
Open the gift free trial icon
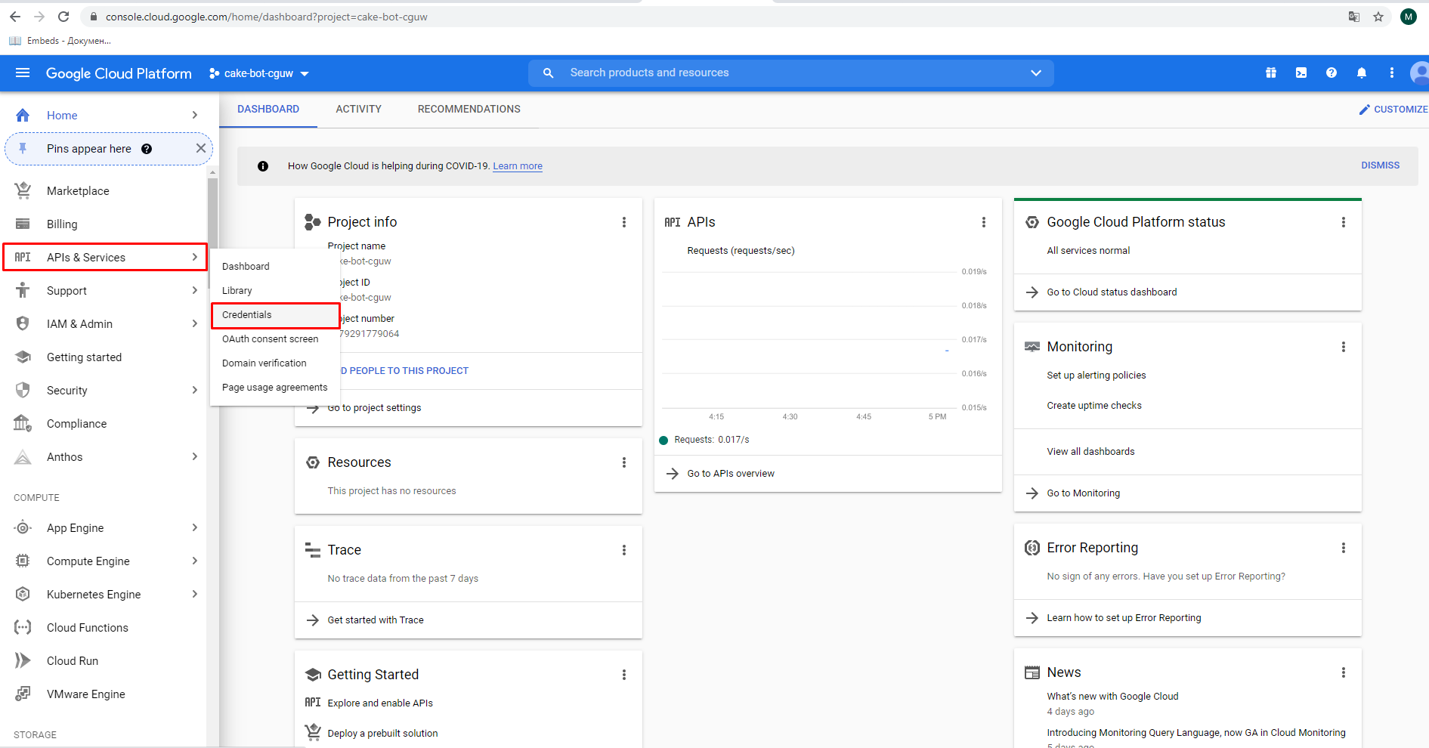point(1271,73)
